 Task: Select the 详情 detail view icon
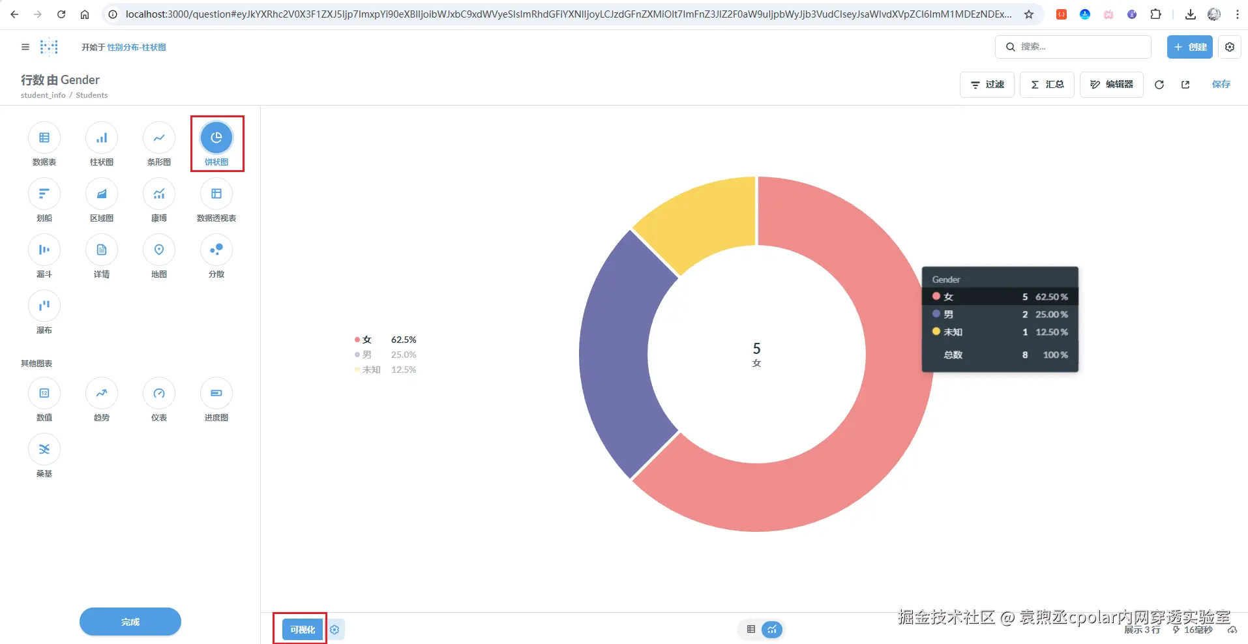pyautogui.click(x=102, y=250)
